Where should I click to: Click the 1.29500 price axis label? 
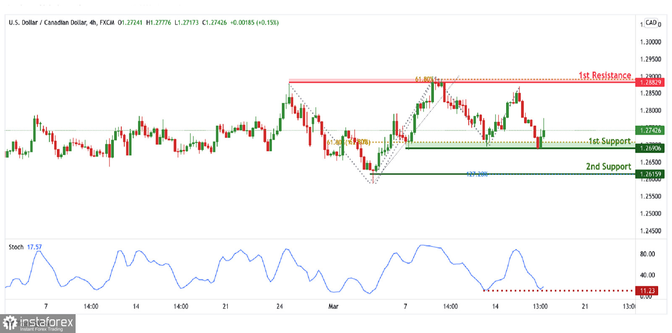point(651,59)
